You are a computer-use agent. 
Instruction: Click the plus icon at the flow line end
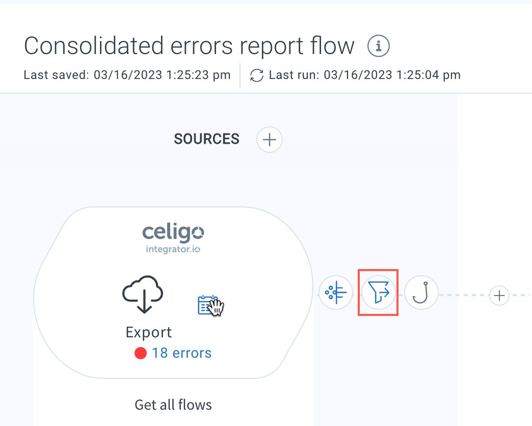tap(499, 296)
